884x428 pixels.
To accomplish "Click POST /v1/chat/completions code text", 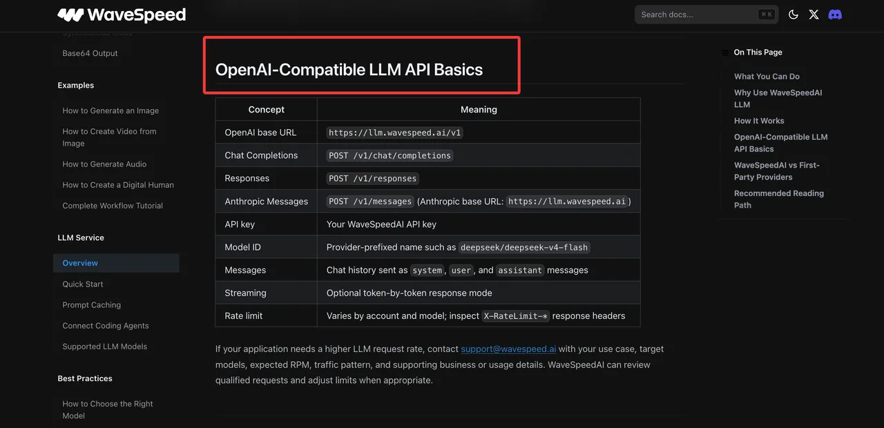I will click(390, 155).
